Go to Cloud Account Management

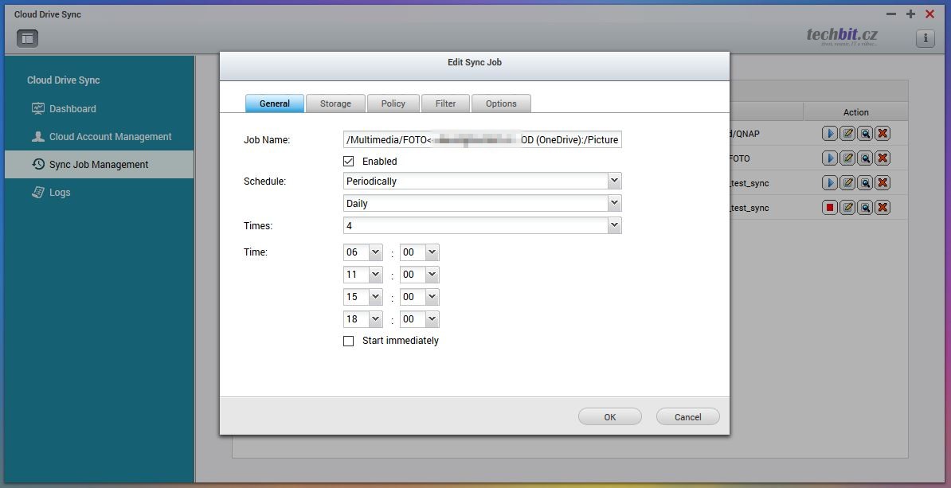coord(110,137)
